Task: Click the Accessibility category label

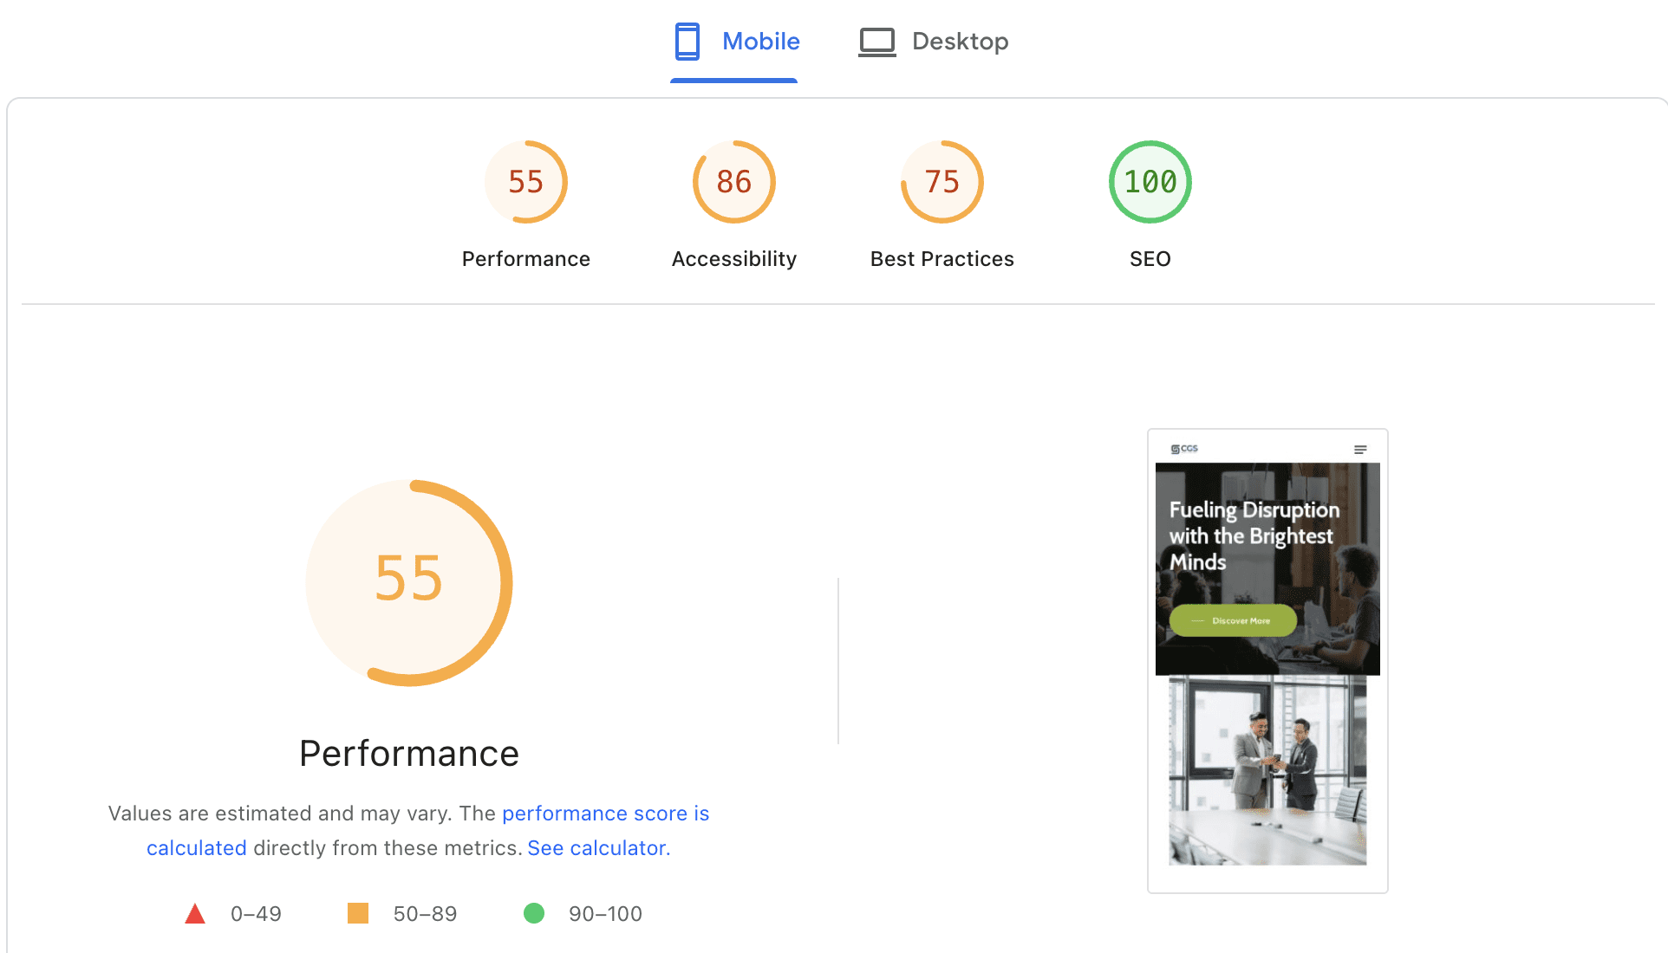Action: tap(733, 259)
